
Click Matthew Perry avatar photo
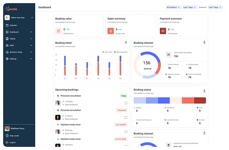click(x=7, y=129)
